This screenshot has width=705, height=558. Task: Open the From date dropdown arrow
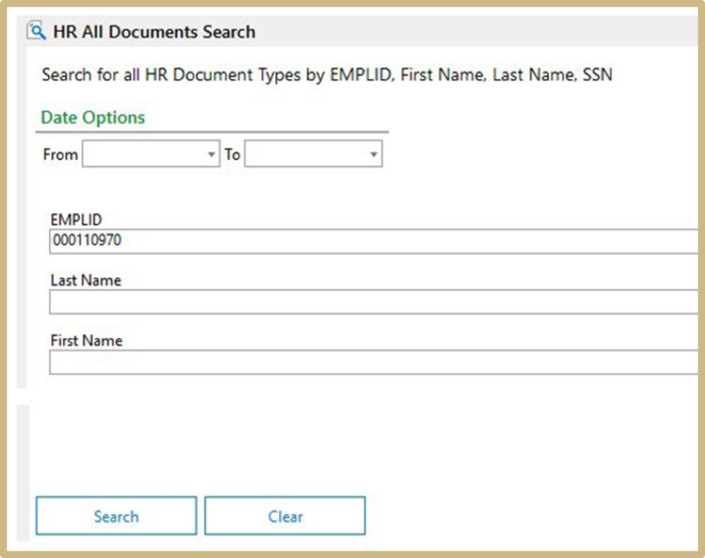211,154
